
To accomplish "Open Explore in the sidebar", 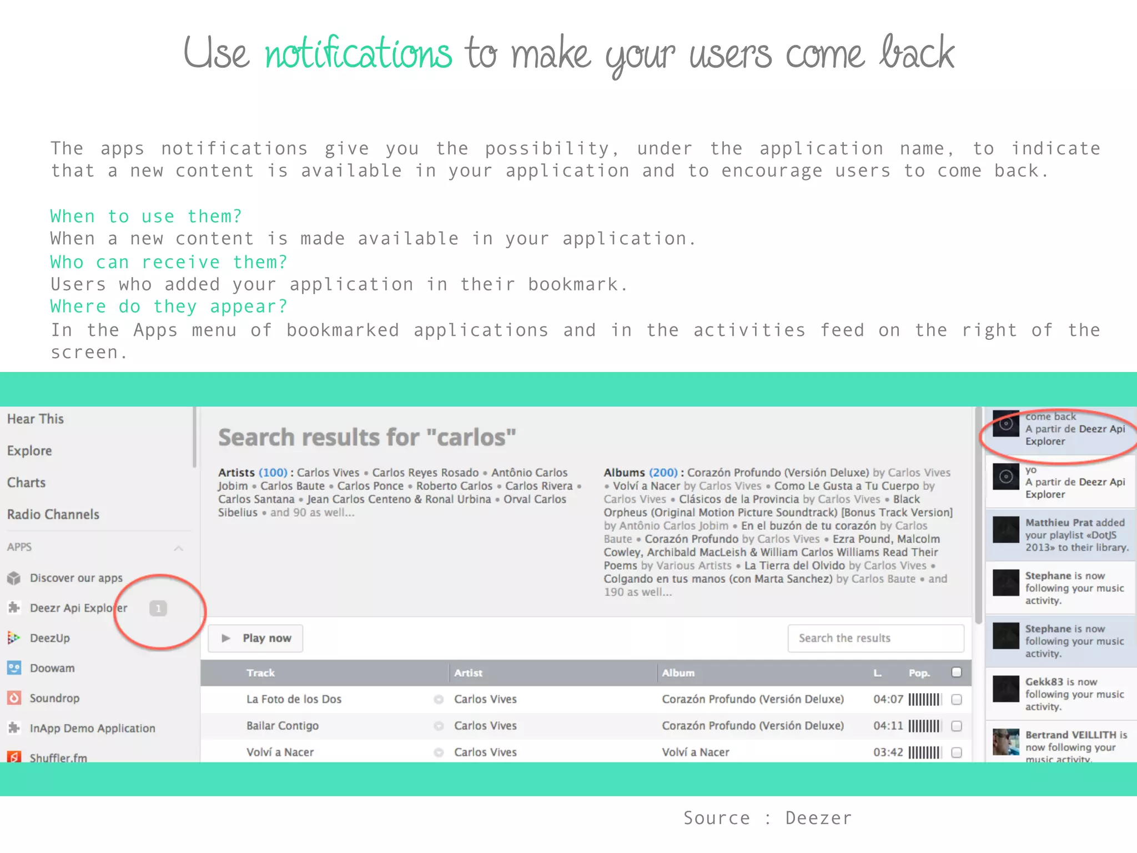I will coord(29,451).
